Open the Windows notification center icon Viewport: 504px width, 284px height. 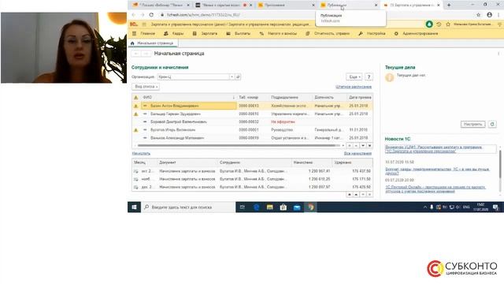[x=495, y=207]
